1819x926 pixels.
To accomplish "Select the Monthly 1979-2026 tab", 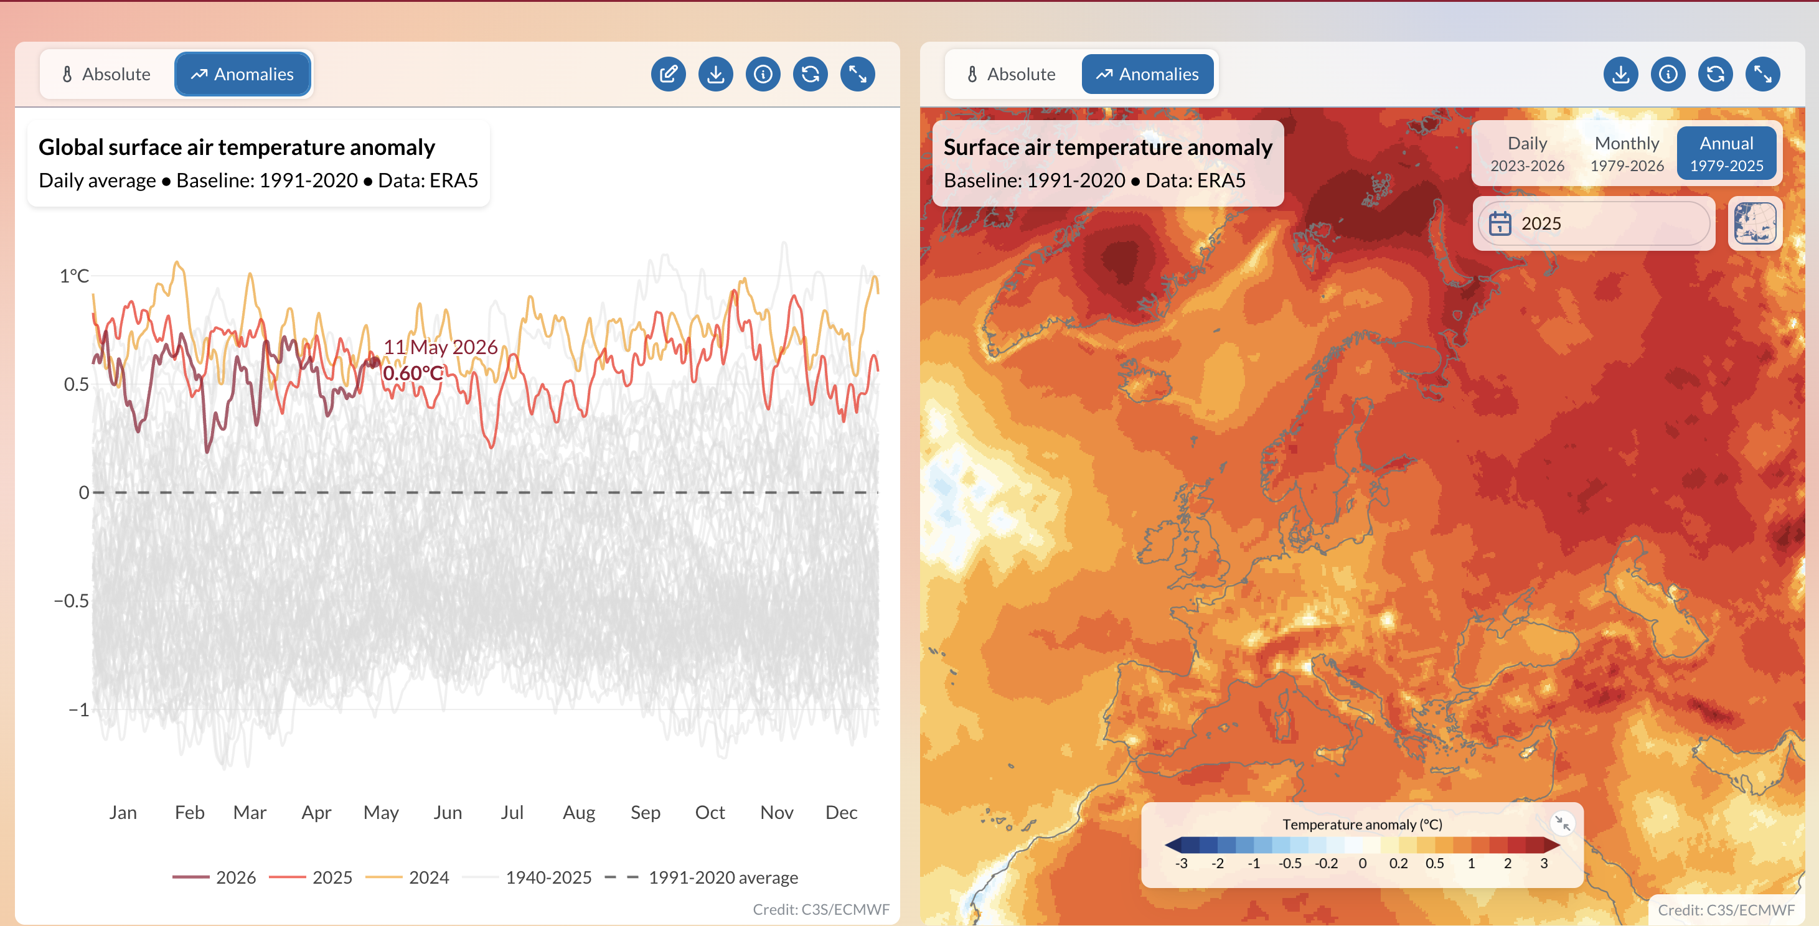I will [x=1626, y=154].
